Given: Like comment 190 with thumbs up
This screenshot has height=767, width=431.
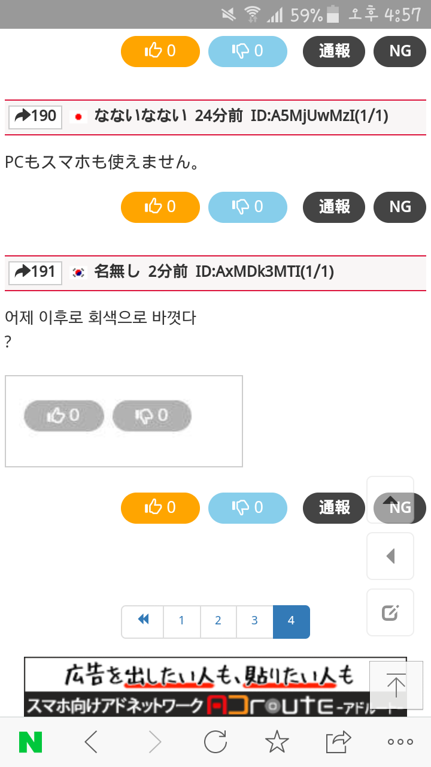Looking at the screenshot, I should (x=160, y=207).
